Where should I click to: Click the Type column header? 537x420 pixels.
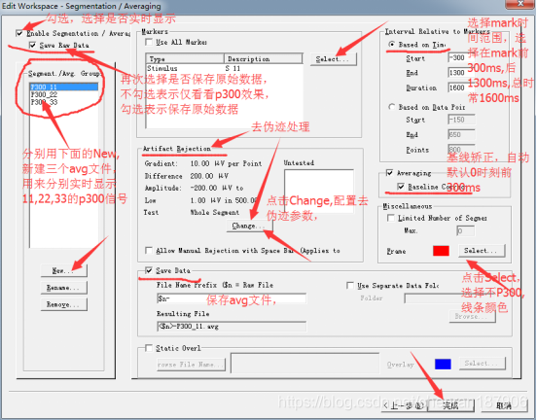(185, 58)
